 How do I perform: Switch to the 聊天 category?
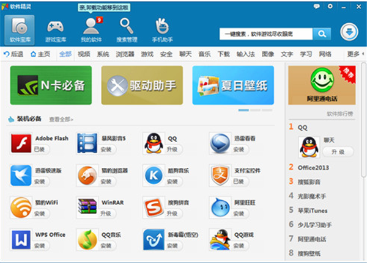[x=185, y=54]
